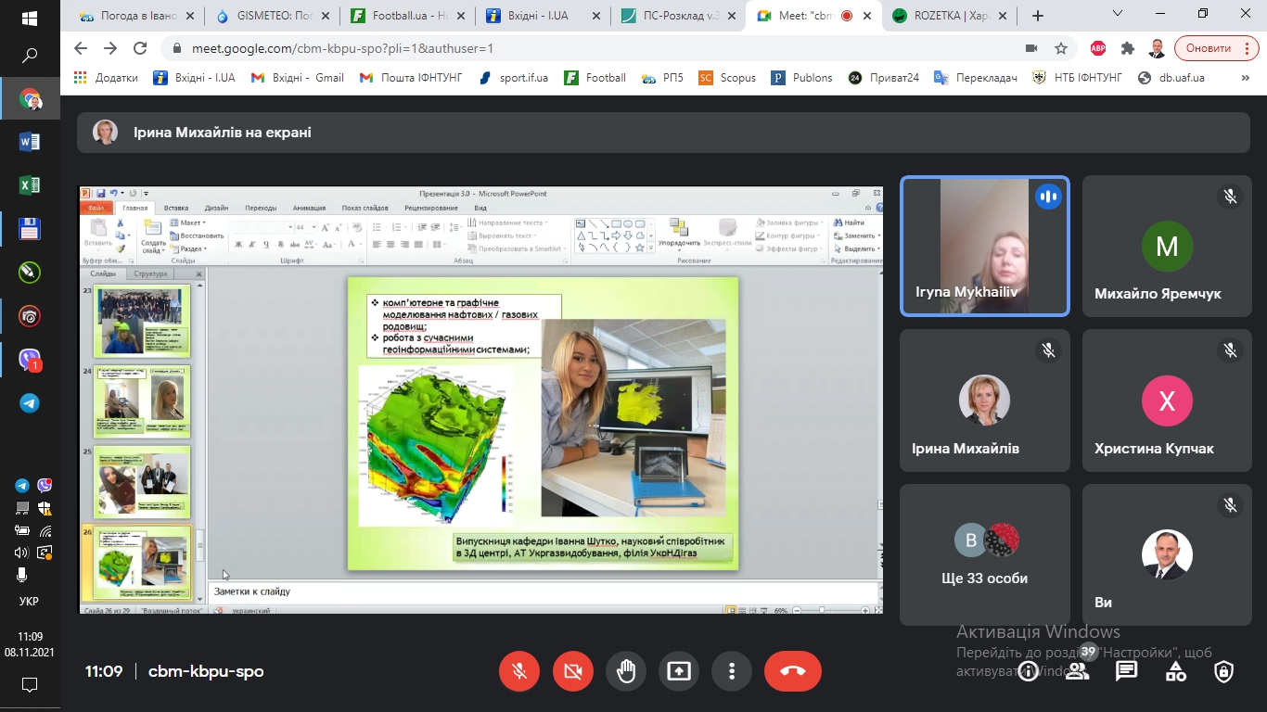Switch to Football.ua tab
1267x712 pixels.
[x=407, y=16]
